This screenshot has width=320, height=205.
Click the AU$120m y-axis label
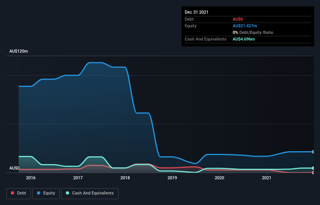point(19,51)
